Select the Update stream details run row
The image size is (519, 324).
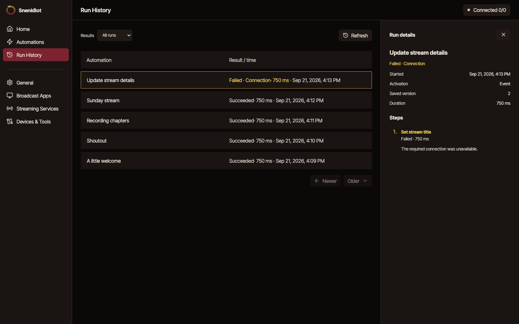coord(226,80)
